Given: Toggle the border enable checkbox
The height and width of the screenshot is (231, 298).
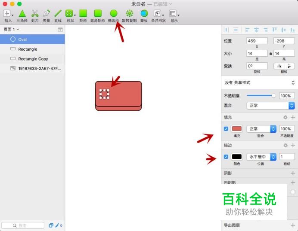Looking at the screenshot, I should pyautogui.click(x=226, y=157).
